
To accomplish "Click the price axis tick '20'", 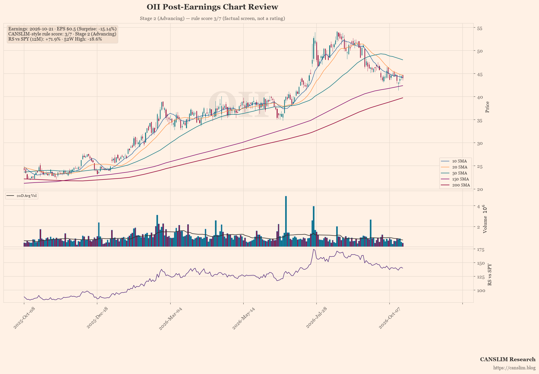I will (480, 189).
